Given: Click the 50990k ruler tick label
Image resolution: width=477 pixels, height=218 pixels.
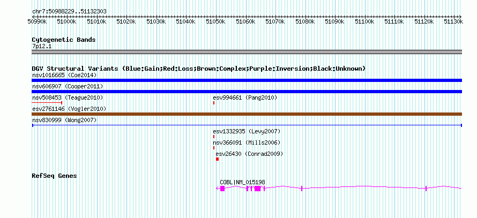Looking at the screenshot, I should pyautogui.click(x=37, y=21).
